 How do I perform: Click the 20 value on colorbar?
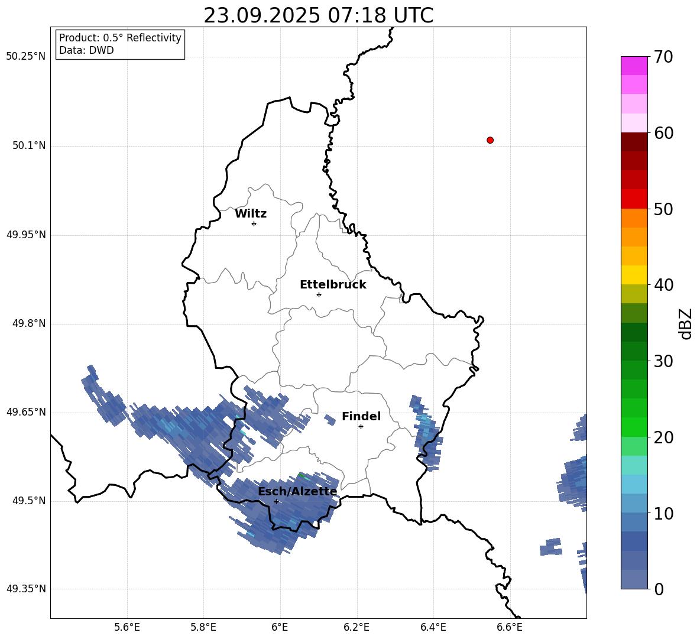pyautogui.click(x=663, y=437)
